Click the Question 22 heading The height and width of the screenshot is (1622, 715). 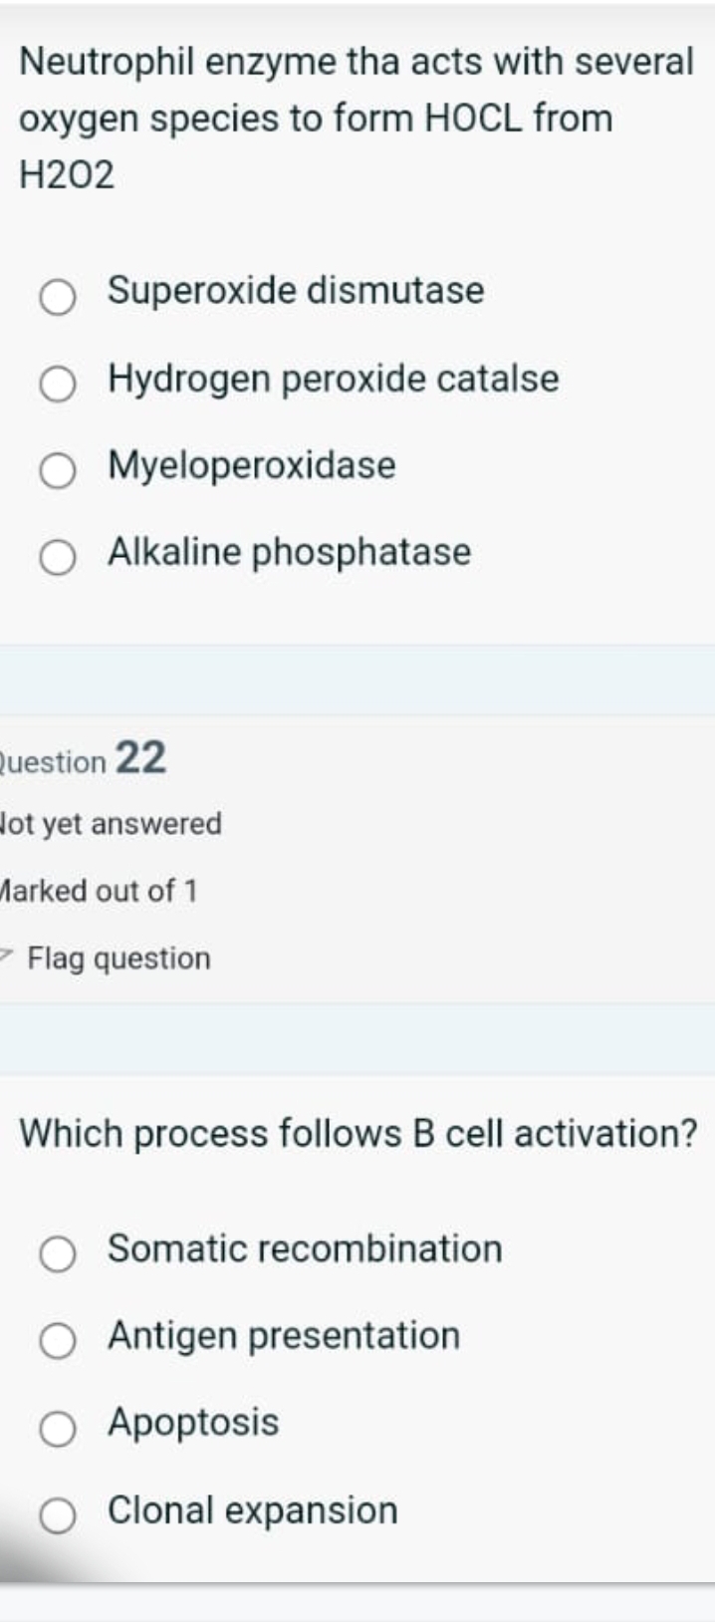click(x=85, y=759)
